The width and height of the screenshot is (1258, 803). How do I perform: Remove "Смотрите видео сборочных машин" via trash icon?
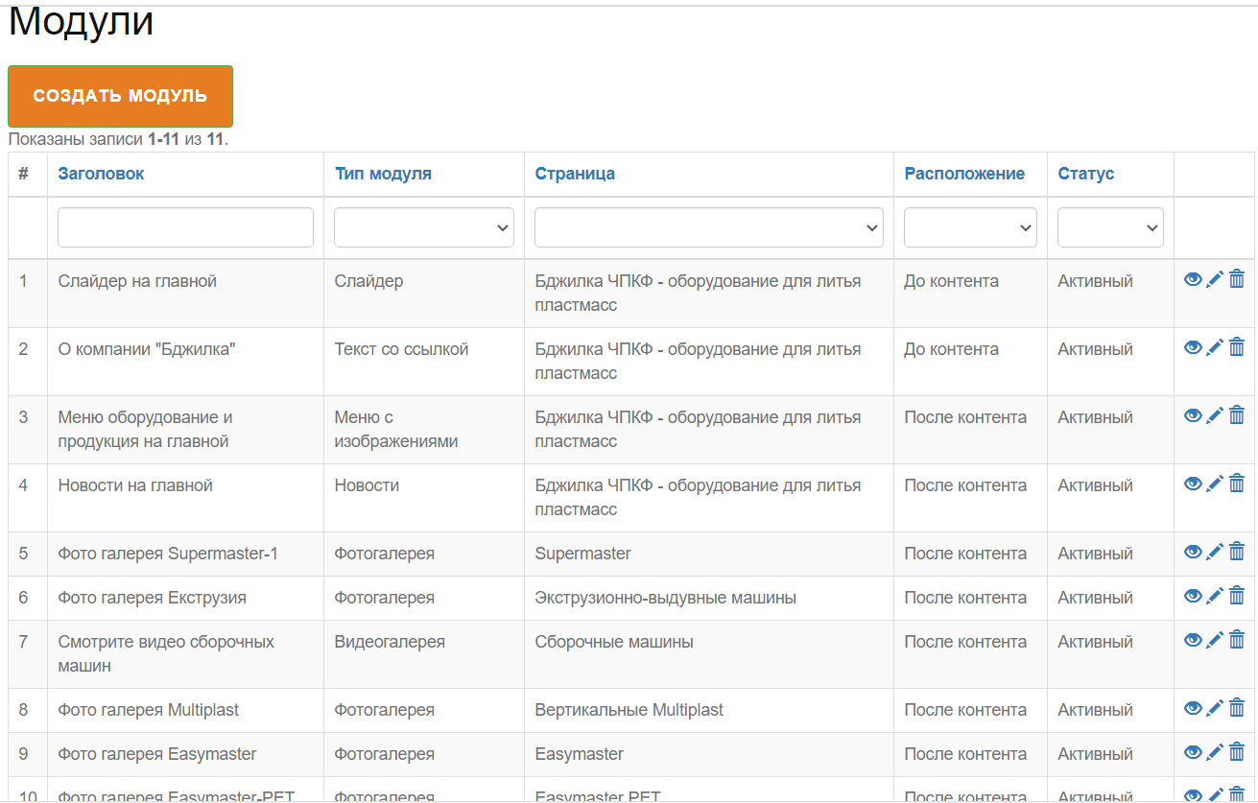pos(1237,640)
